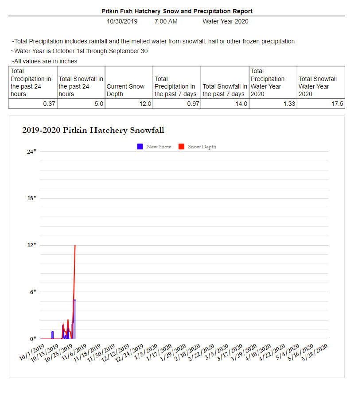Click the blue New Snow legend swatch

(x=140, y=147)
